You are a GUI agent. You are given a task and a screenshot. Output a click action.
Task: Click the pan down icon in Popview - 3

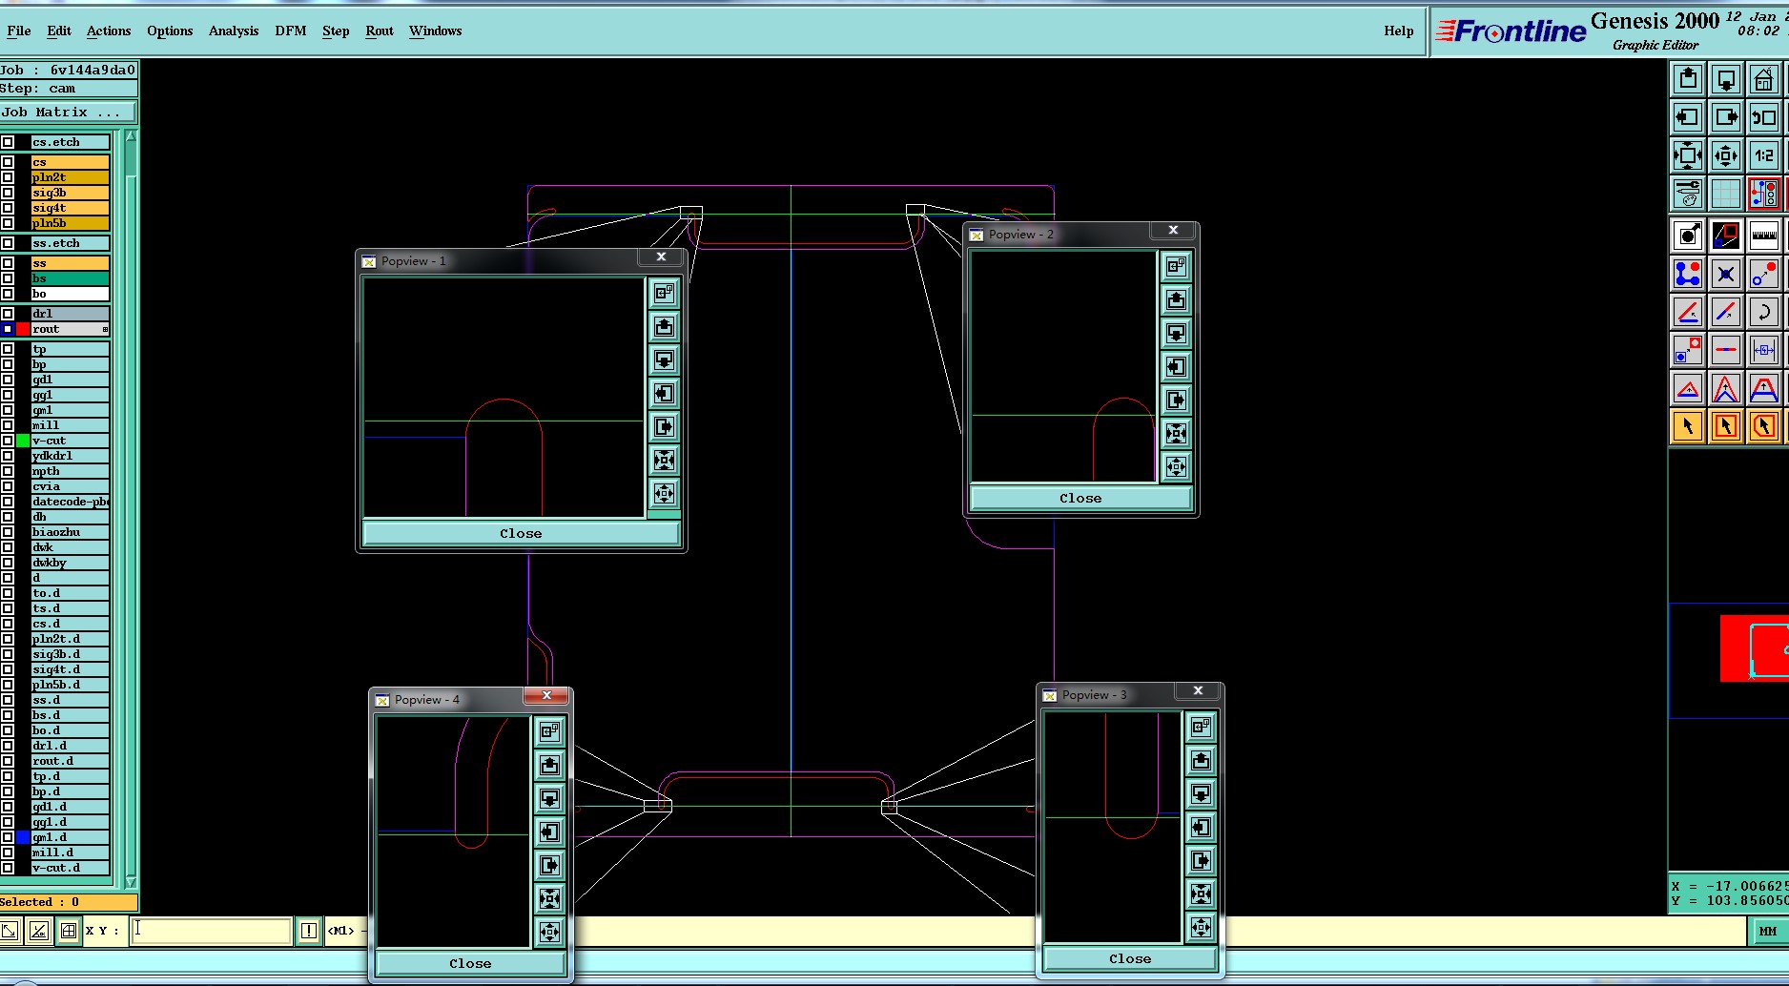tap(1201, 793)
